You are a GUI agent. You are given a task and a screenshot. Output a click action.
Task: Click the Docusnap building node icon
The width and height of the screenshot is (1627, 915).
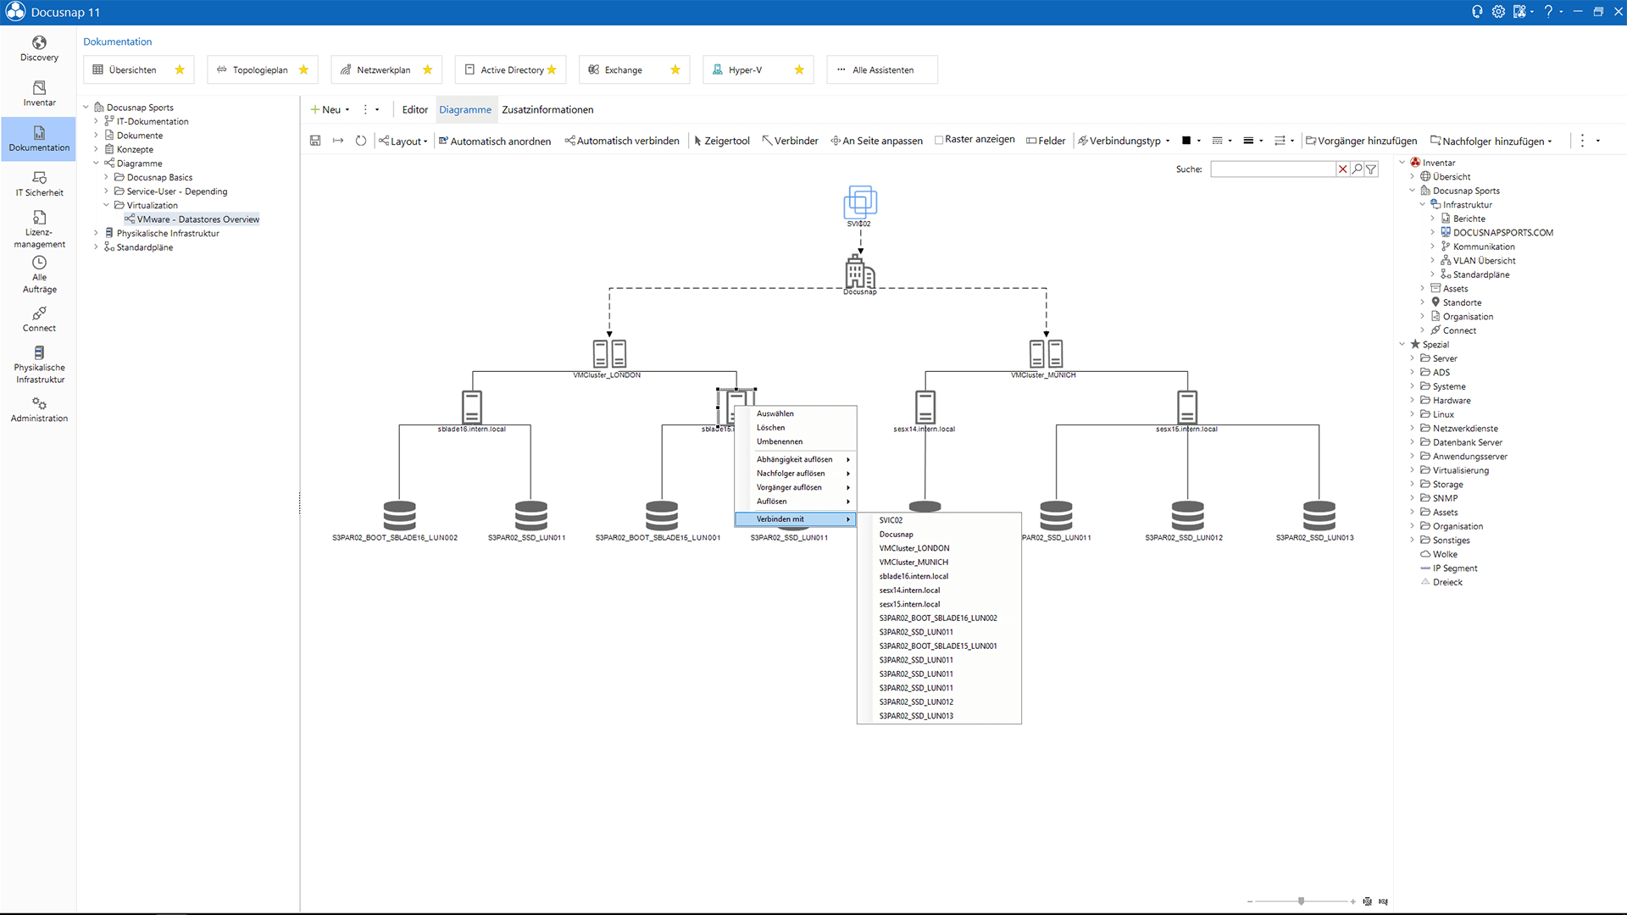pyautogui.click(x=860, y=272)
